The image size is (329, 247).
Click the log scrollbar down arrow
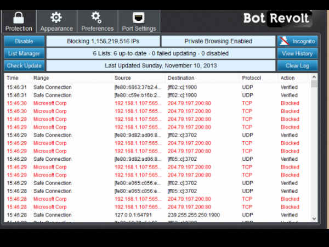(314, 218)
